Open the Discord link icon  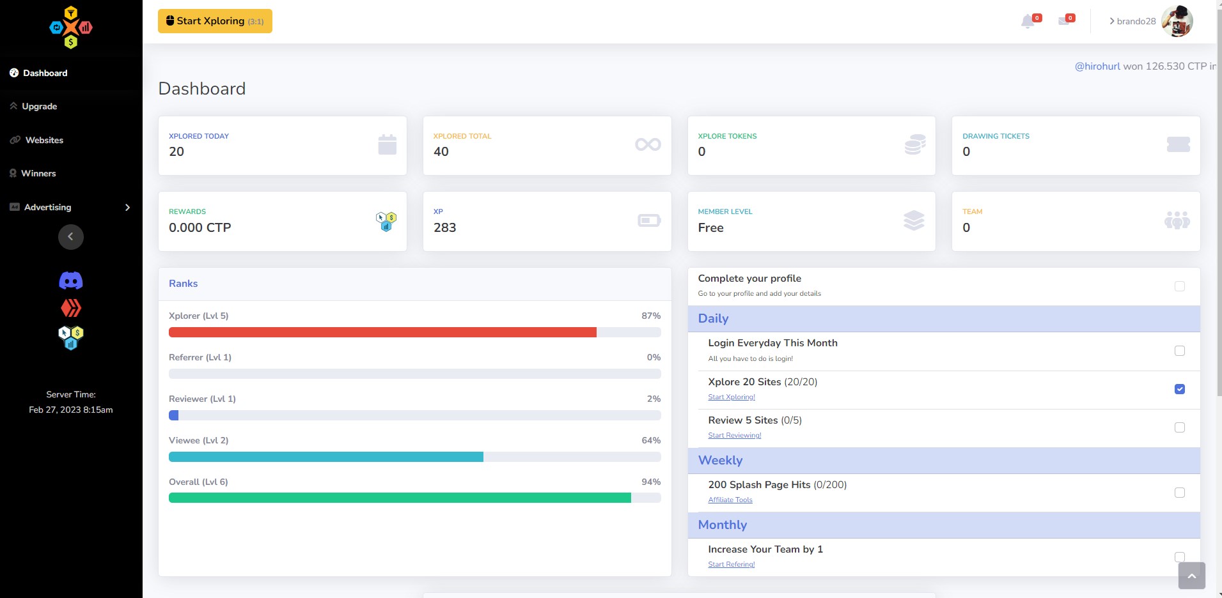[x=71, y=280]
